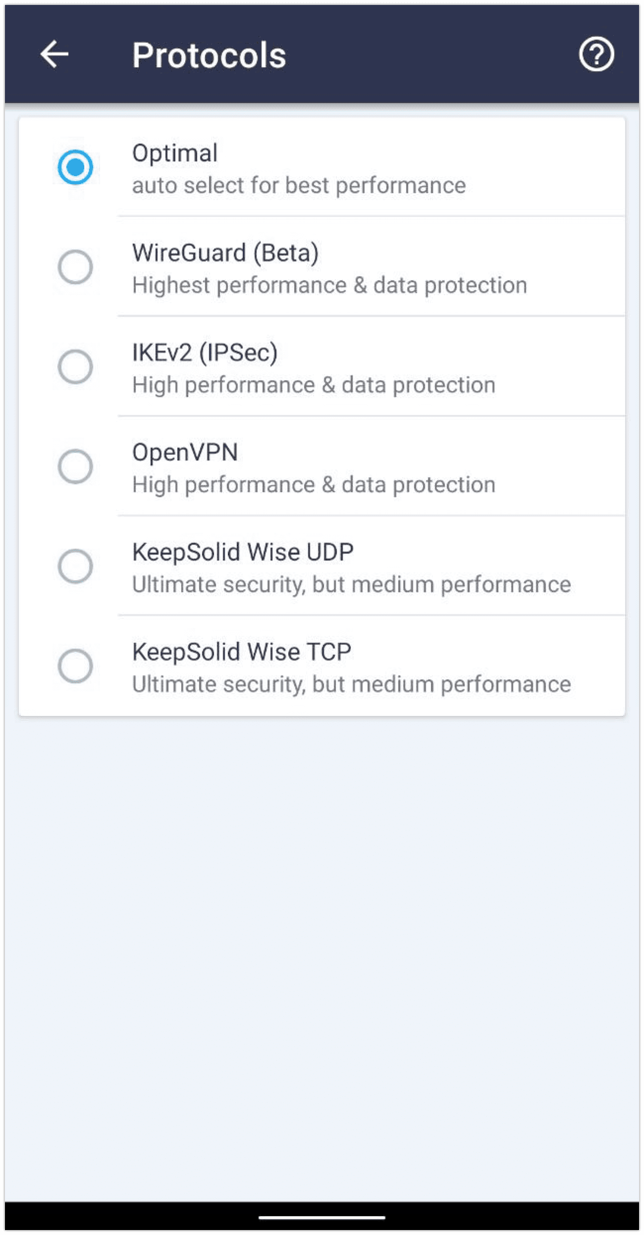Image resolution: width=644 pixels, height=1235 pixels.
Task: Enable the IKEv2 (IPSec) option
Action: pos(76,366)
